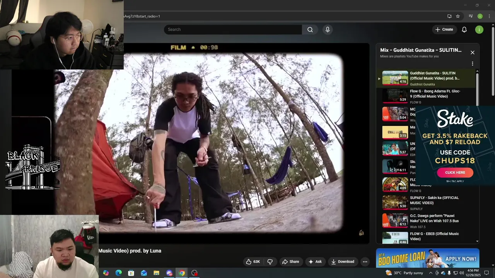This screenshot has height=278, width=495.
Task: Click the Guddhist Gunatita channel name
Action: tap(422, 84)
